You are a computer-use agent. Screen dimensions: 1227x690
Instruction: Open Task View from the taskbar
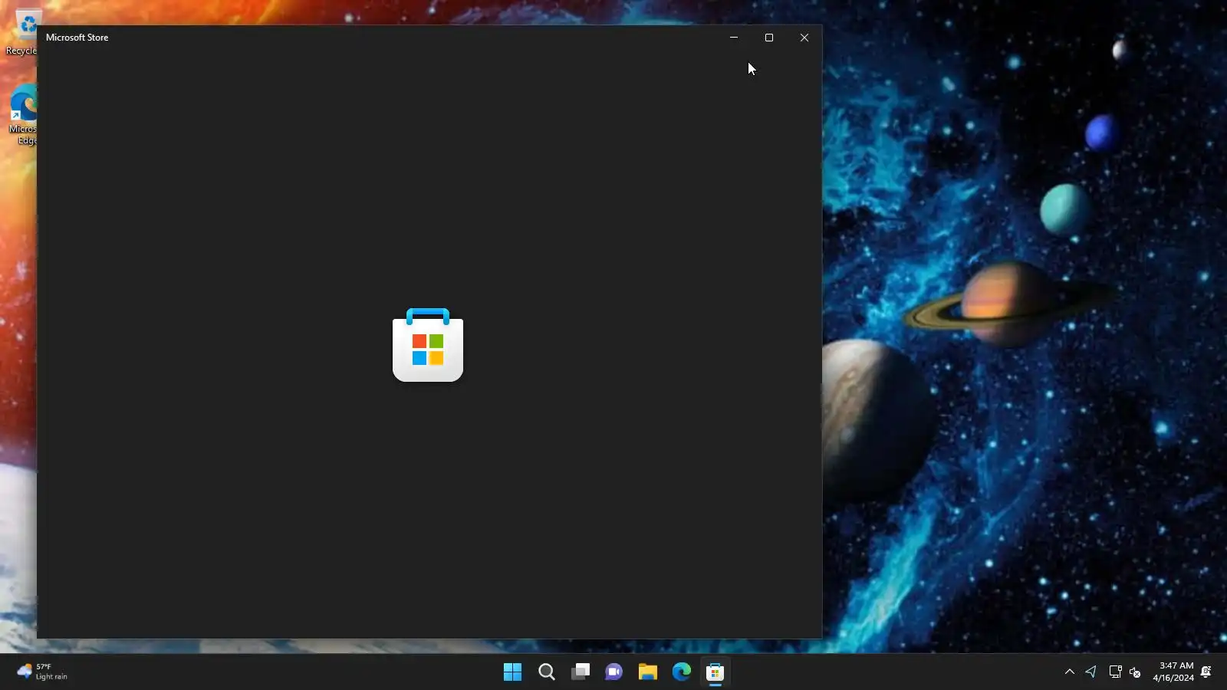pos(581,672)
